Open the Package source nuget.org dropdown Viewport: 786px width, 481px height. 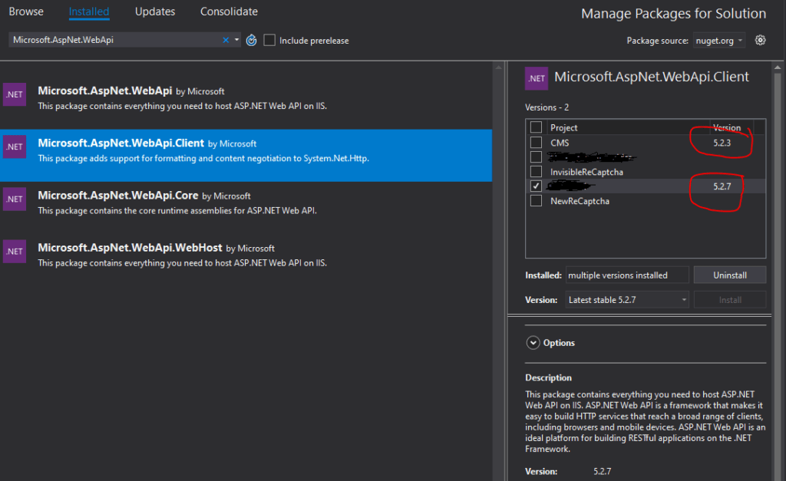click(718, 41)
